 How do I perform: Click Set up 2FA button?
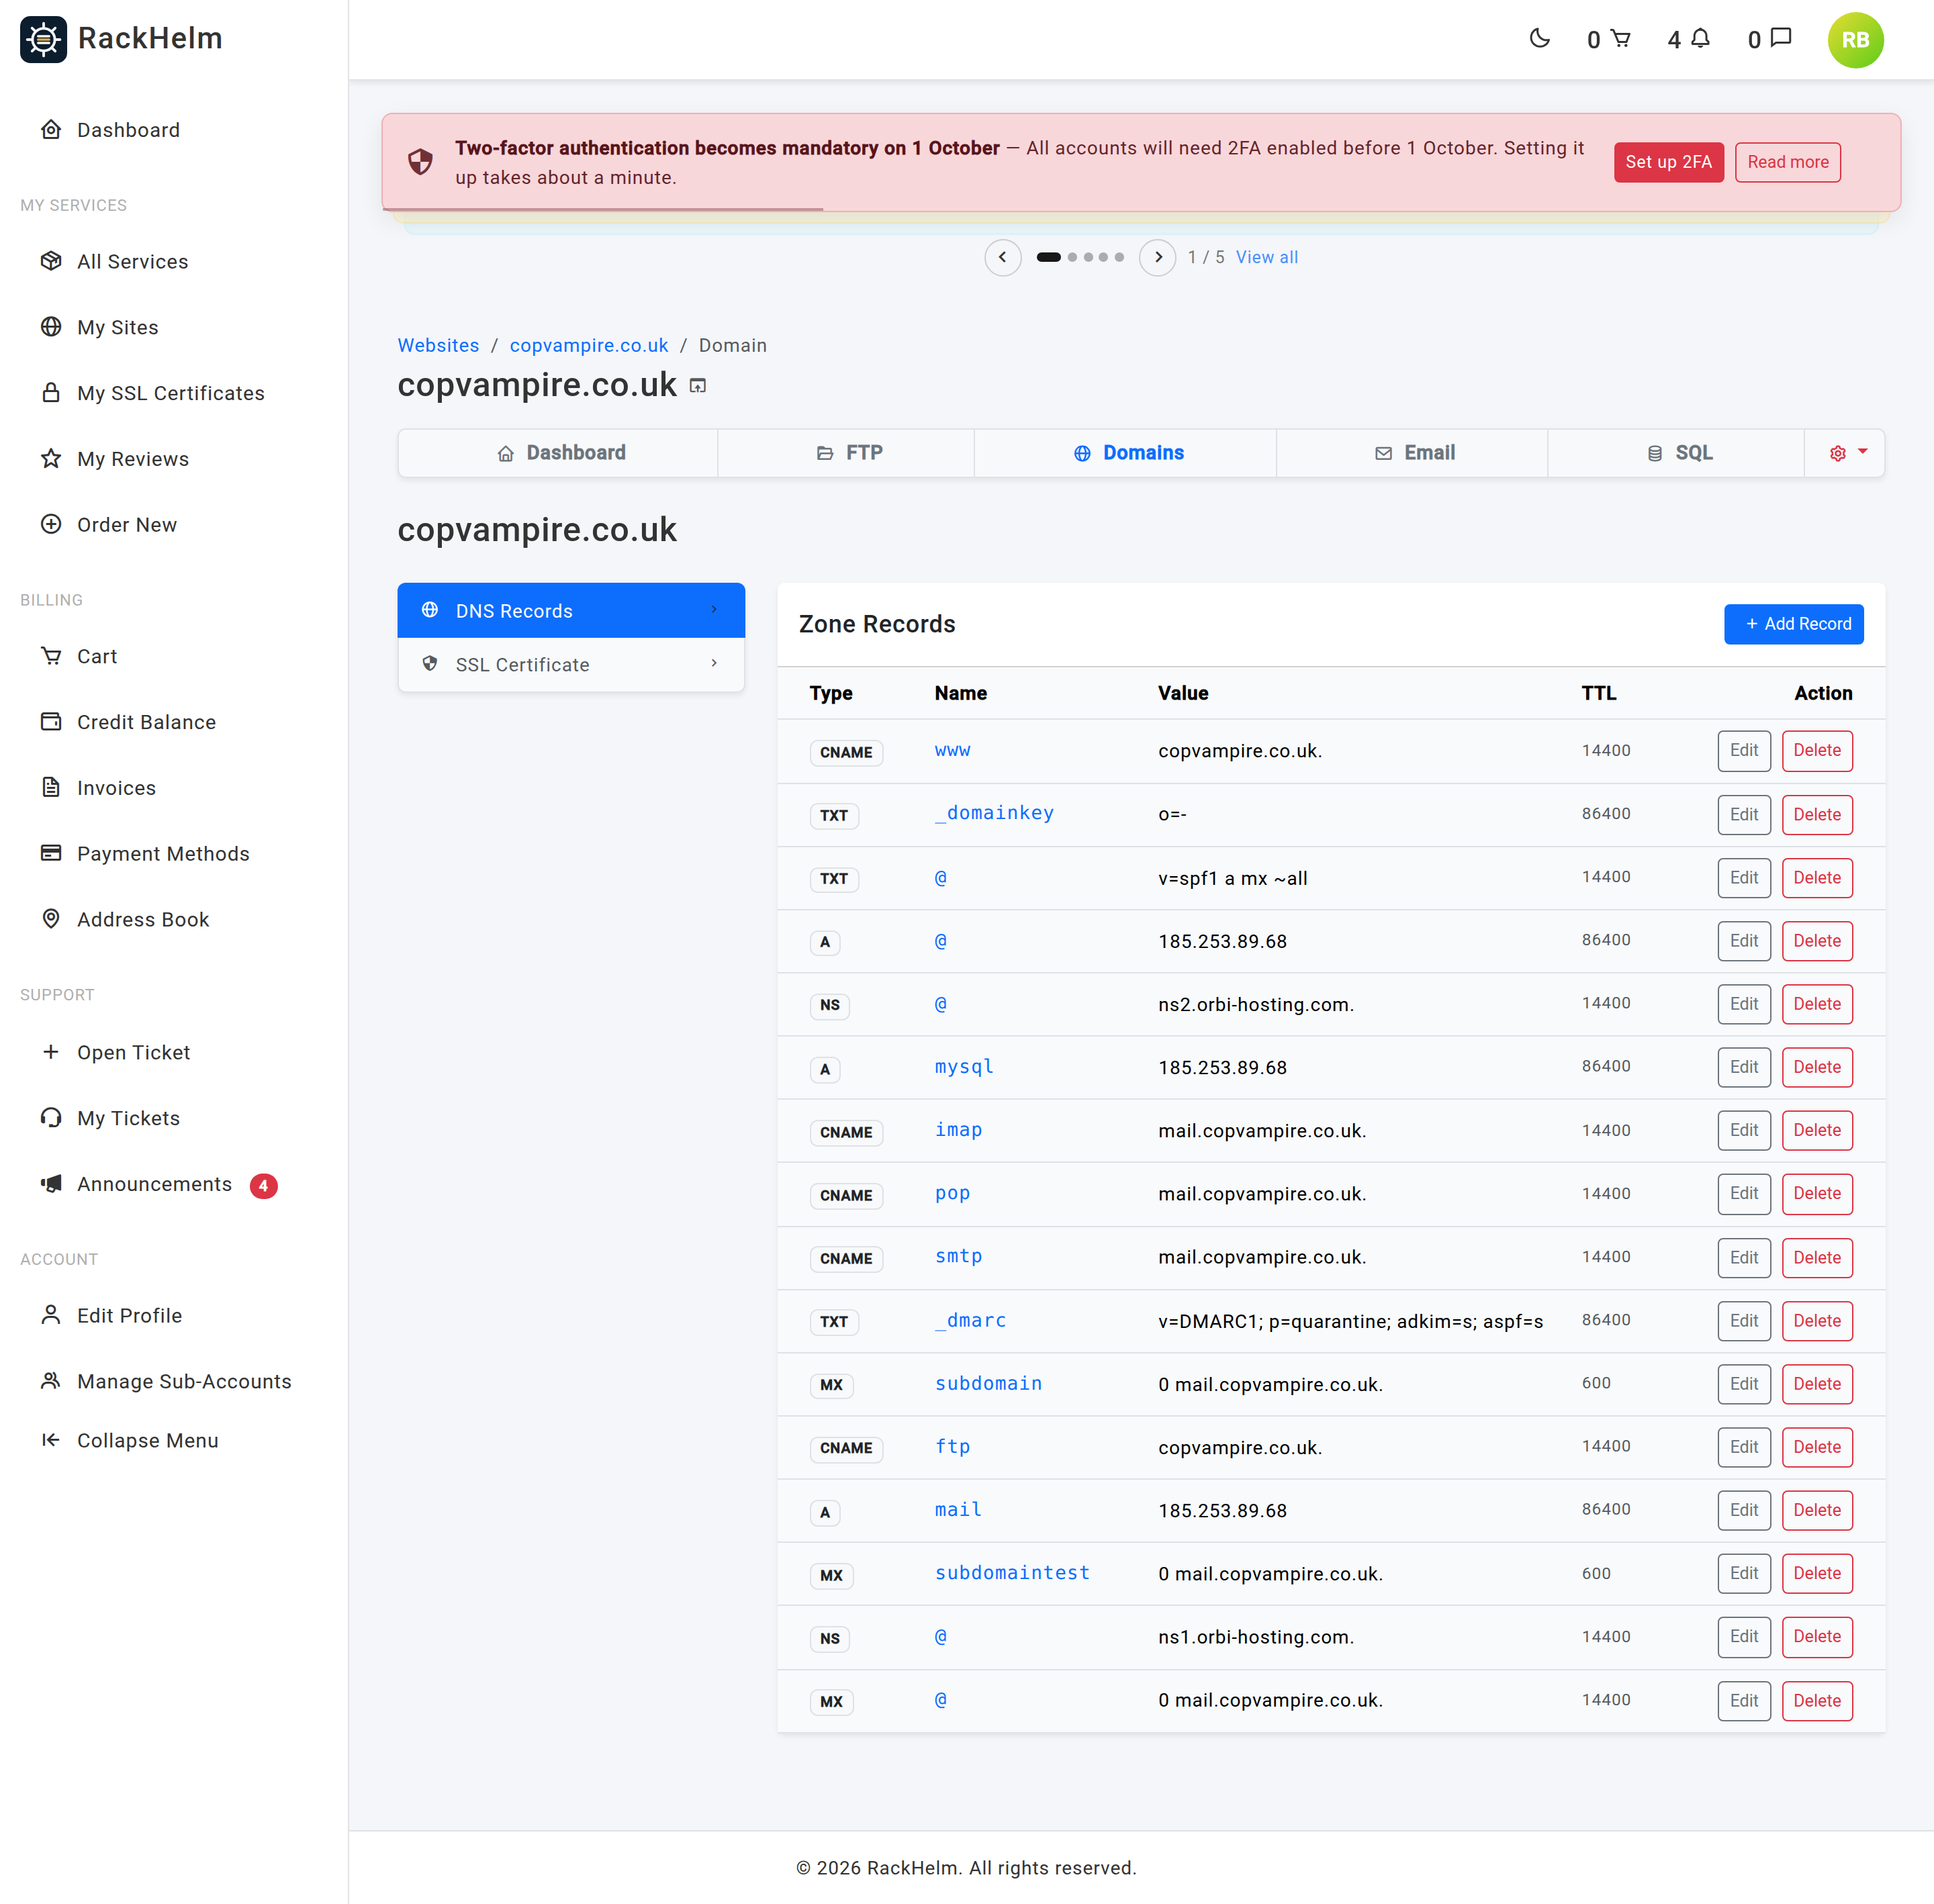pos(1668,162)
